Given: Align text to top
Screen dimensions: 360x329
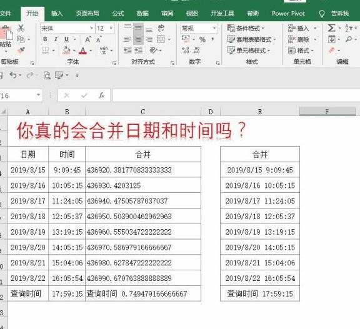Looking at the screenshot, I should click(127, 27).
